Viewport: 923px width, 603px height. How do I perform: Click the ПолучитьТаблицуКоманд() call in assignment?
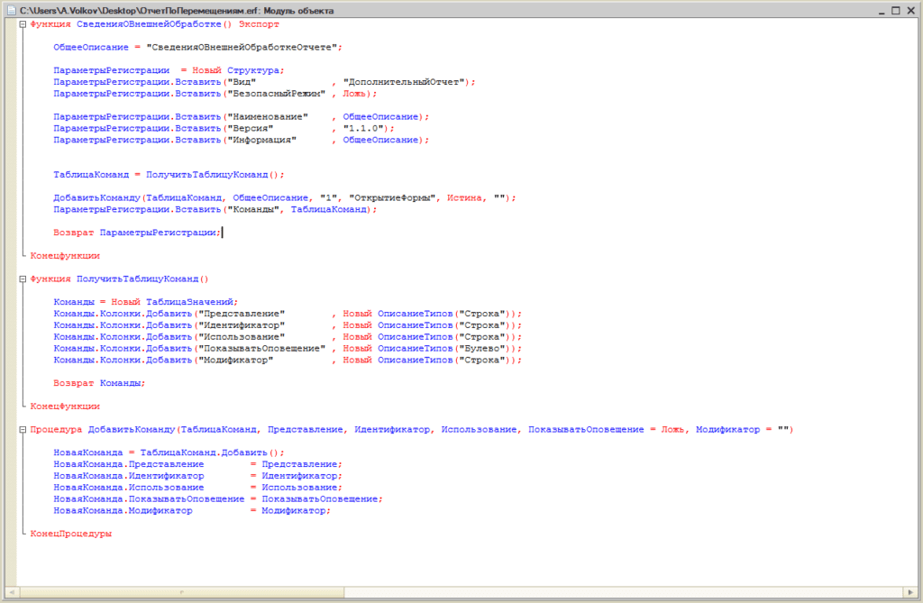point(215,174)
